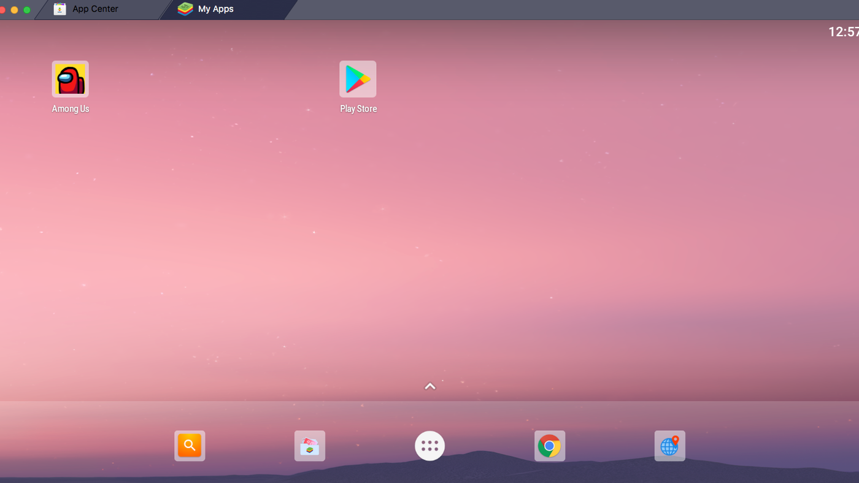
Task: Maximize the window with green button
Action: coord(27,10)
